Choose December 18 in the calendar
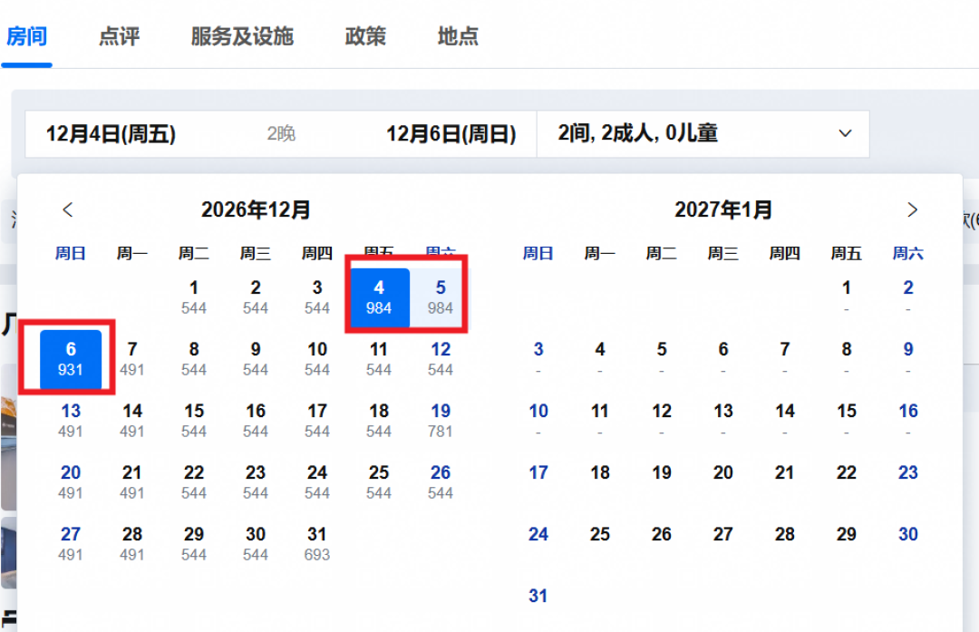This screenshot has height=632, width=979. tap(379, 421)
